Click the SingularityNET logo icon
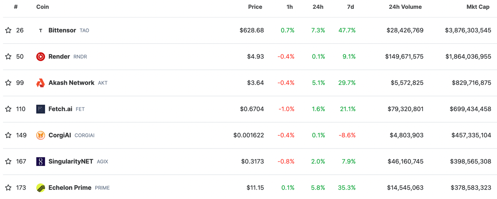 40,161
